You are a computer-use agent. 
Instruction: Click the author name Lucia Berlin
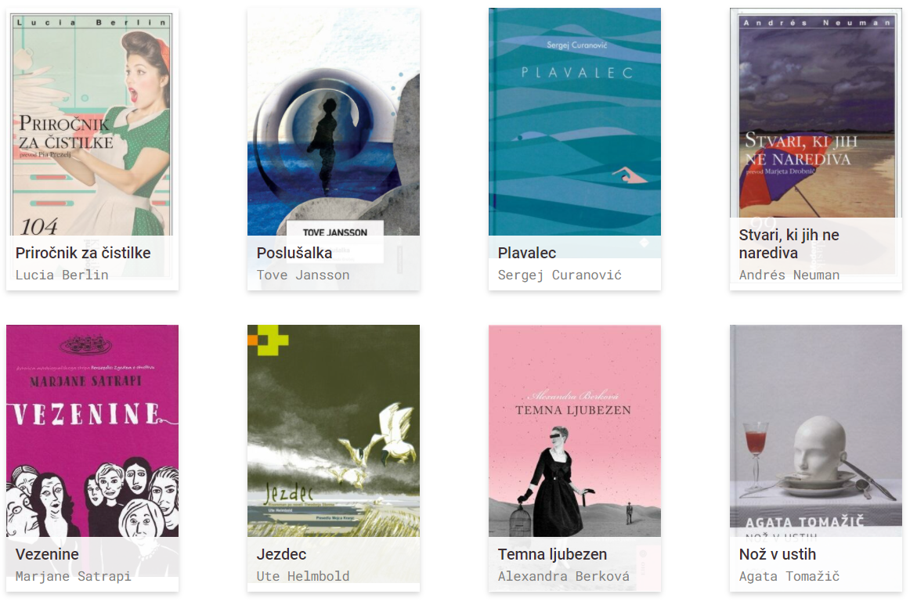pyautogui.click(x=62, y=275)
